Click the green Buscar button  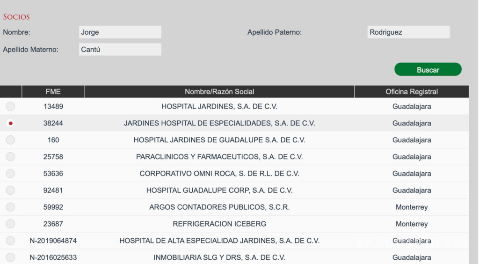(428, 70)
